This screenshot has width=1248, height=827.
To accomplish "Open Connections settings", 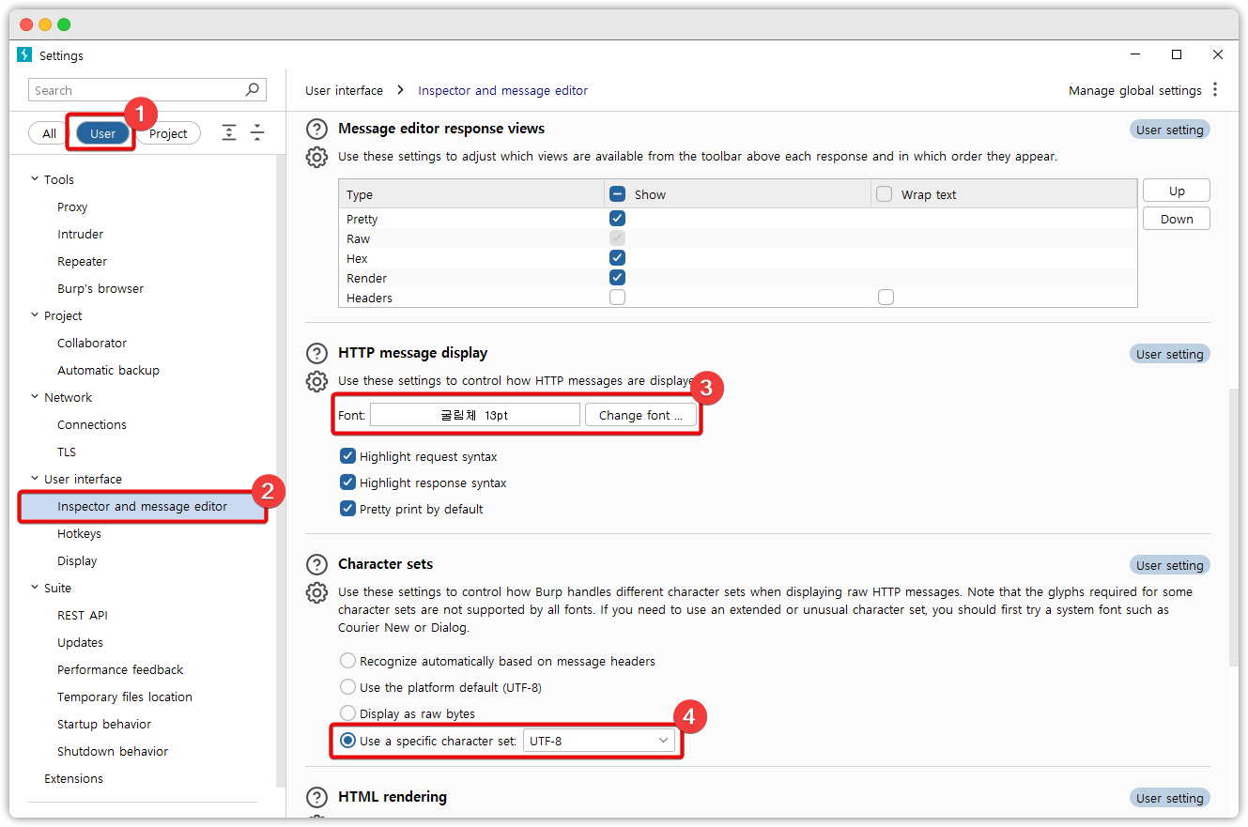I will point(92,424).
